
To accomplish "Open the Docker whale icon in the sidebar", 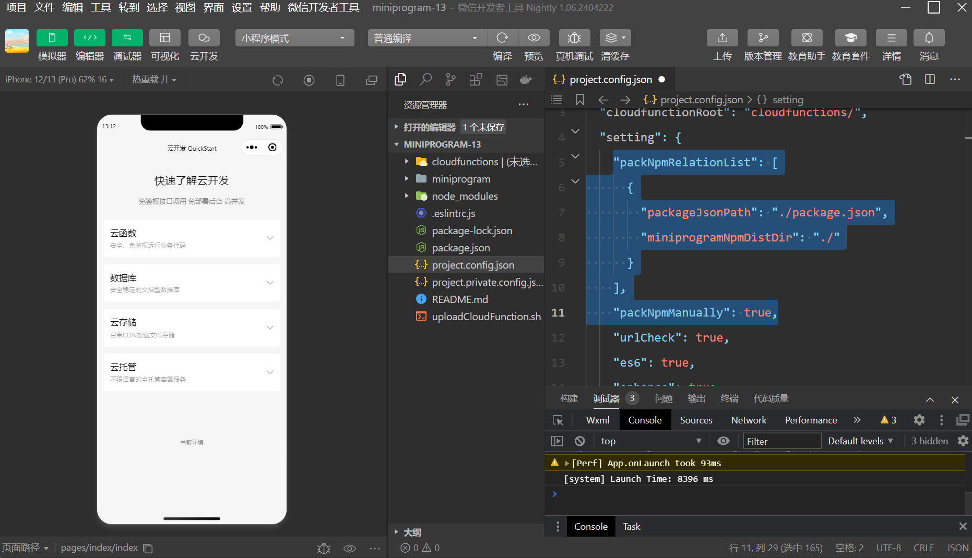I will (526, 79).
